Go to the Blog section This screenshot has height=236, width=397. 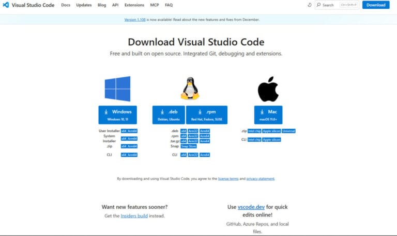pyautogui.click(x=102, y=5)
